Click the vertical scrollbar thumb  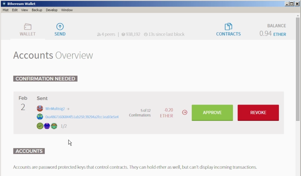coord(298,69)
